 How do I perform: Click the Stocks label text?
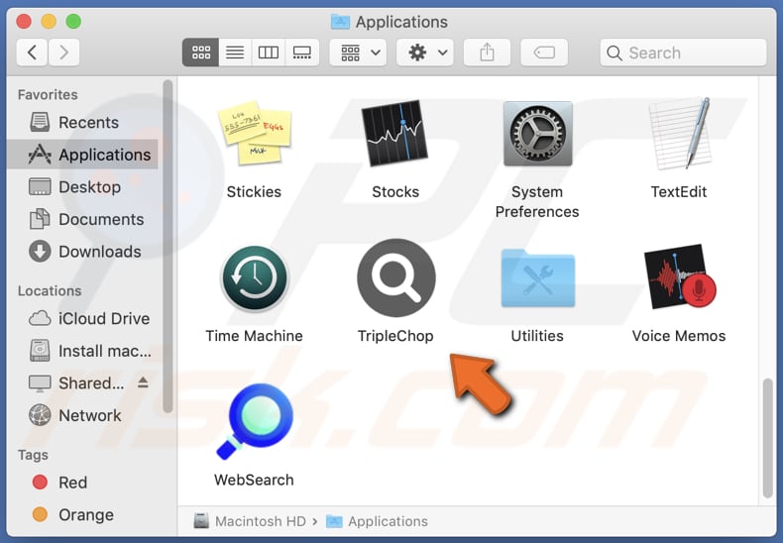click(395, 191)
